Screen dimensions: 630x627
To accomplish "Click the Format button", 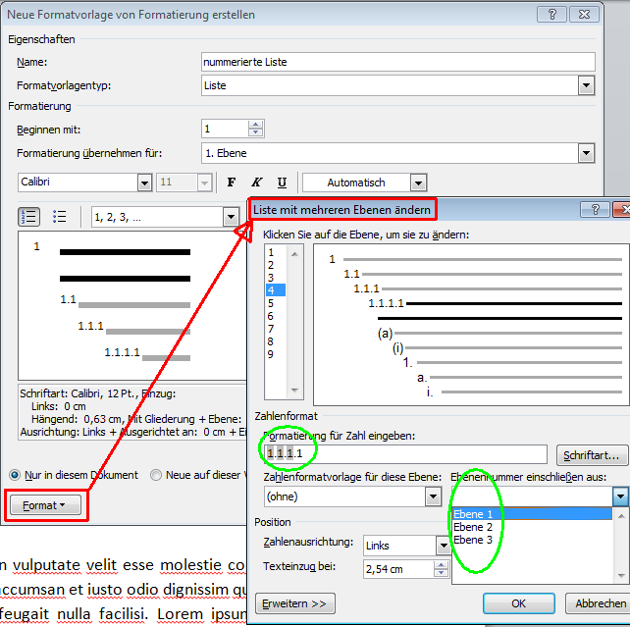I will tap(46, 505).
